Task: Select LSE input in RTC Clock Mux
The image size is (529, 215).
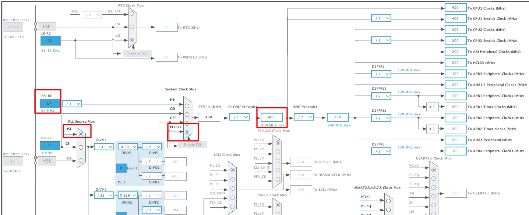Action: click(x=132, y=27)
